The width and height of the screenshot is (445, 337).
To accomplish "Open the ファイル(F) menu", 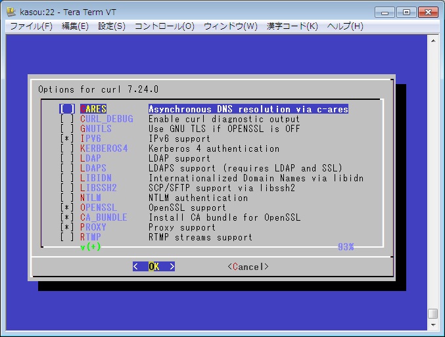I will coord(31,26).
